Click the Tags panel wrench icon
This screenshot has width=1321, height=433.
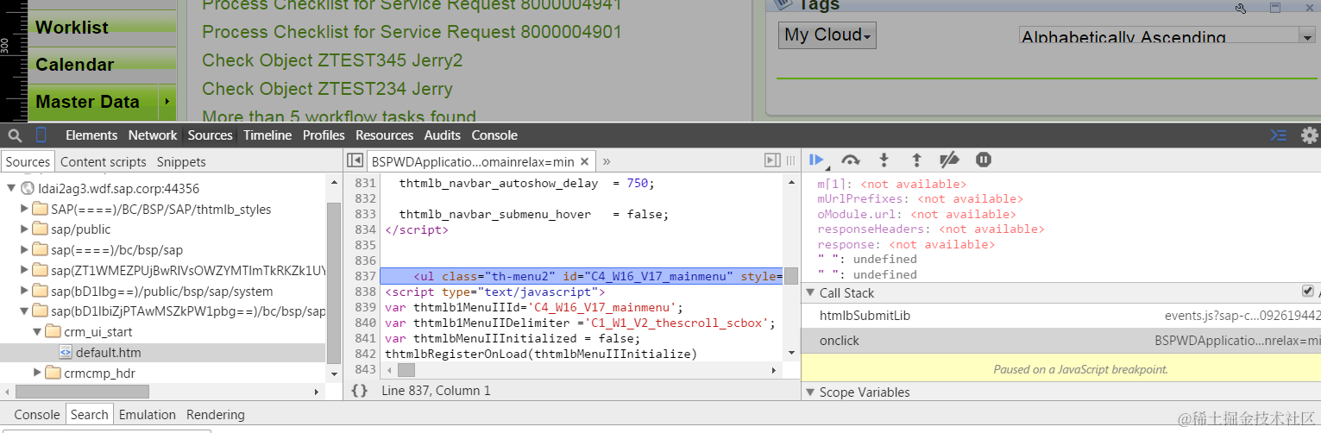(x=1241, y=8)
